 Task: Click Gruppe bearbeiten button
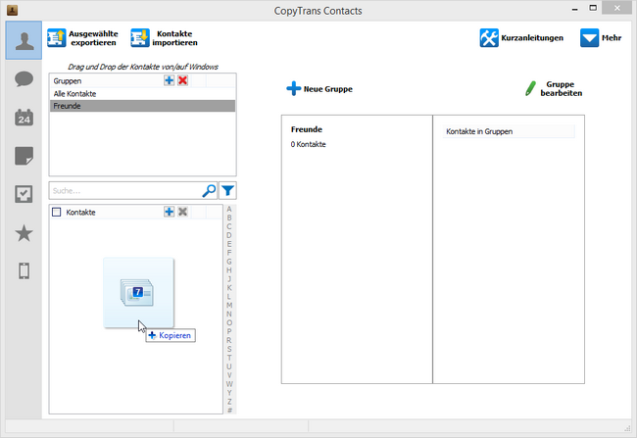[554, 88]
